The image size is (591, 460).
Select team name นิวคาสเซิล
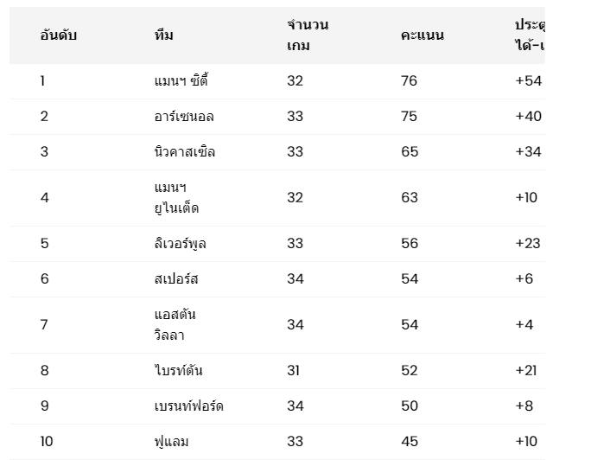[x=185, y=151]
